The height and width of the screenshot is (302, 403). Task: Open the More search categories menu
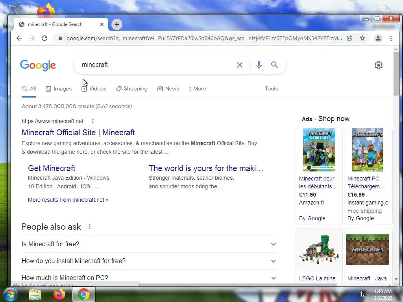(197, 88)
